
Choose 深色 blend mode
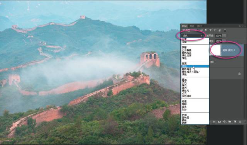195,58
